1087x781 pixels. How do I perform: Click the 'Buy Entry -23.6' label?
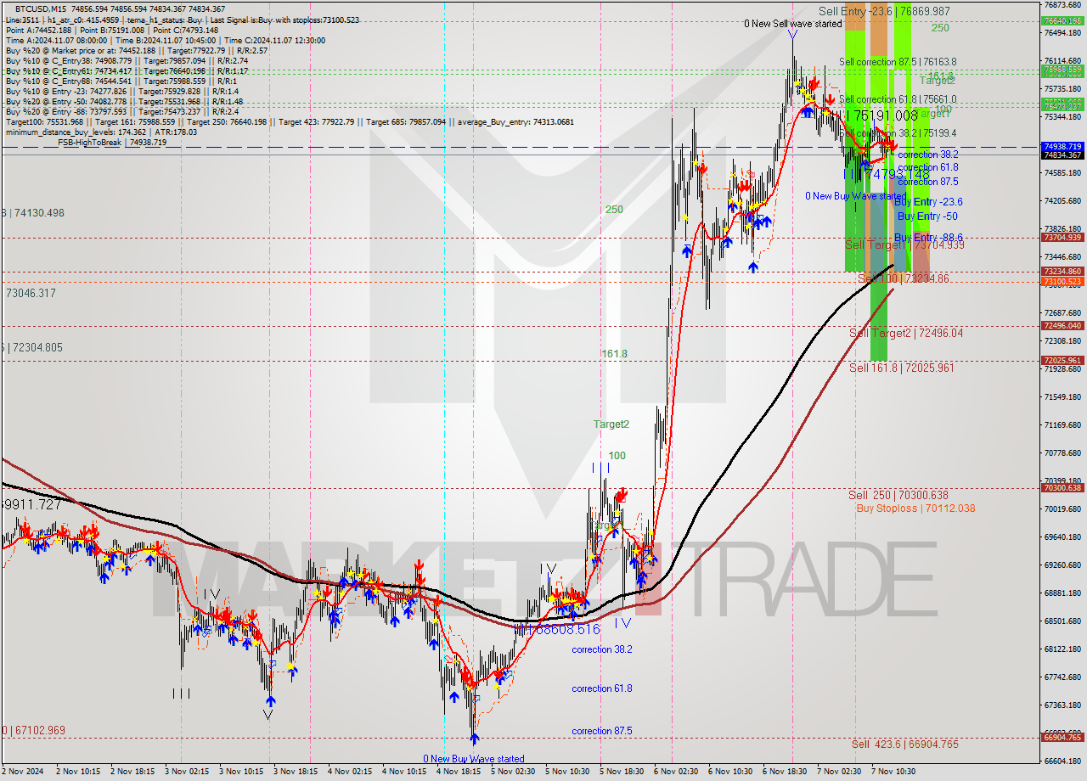(x=928, y=202)
